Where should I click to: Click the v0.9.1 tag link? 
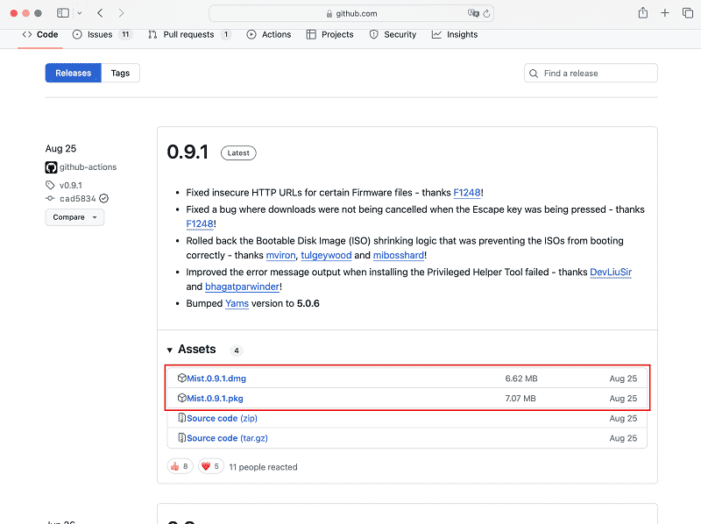click(x=71, y=185)
